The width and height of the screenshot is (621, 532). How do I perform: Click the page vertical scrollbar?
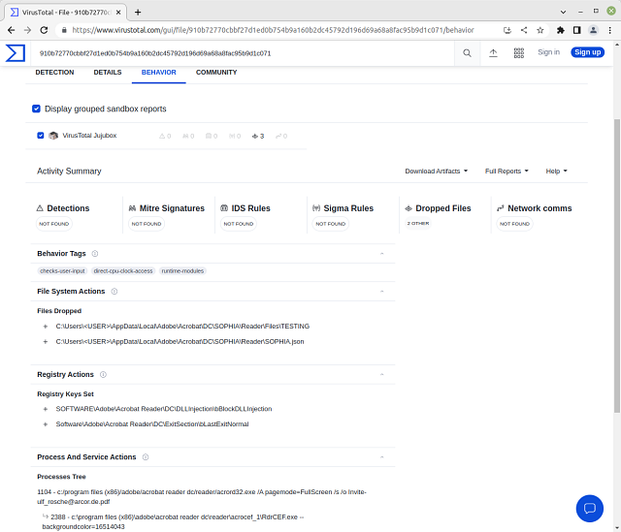(x=617, y=265)
